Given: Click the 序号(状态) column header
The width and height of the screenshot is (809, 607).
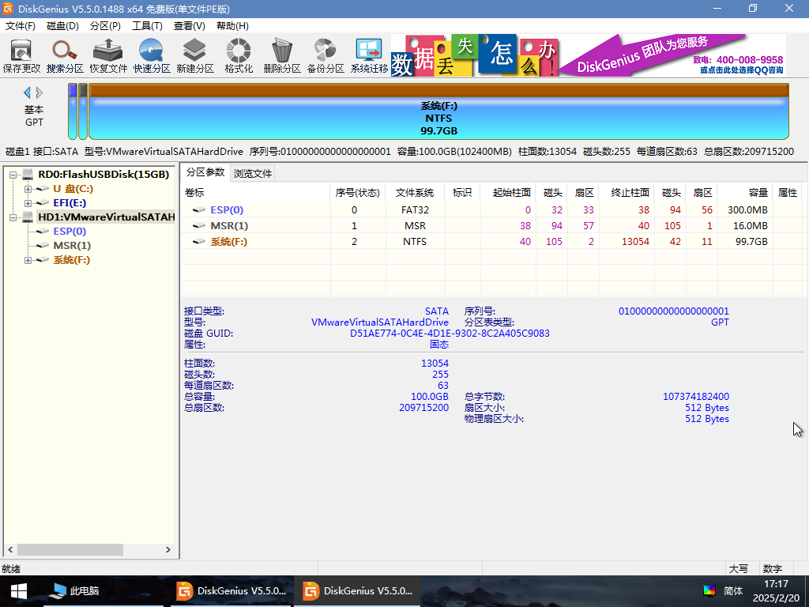Looking at the screenshot, I should (x=358, y=193).
